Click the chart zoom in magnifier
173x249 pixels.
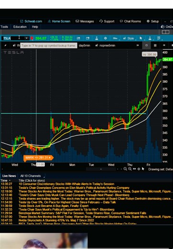coord(130,169)
